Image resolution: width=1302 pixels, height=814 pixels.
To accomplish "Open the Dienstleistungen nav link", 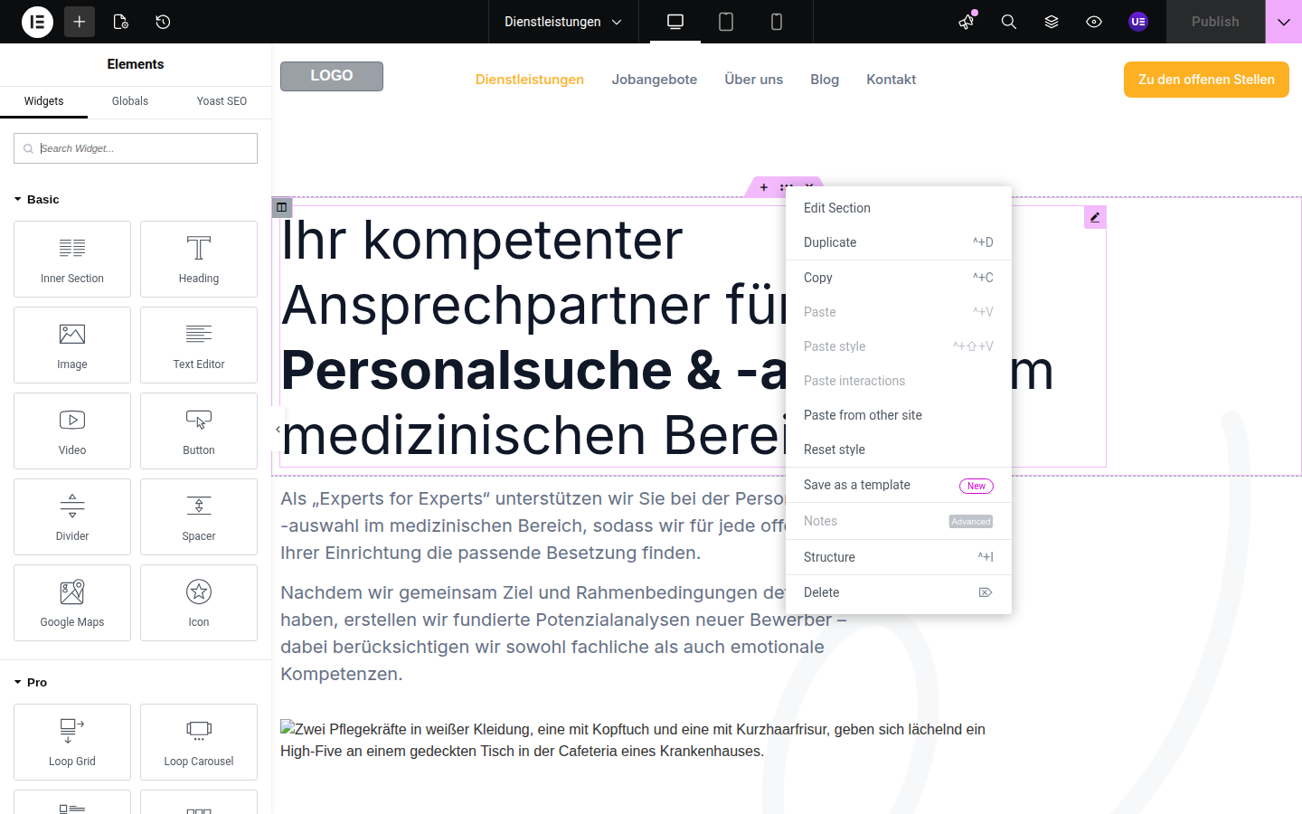I will (x=530, y=80).
